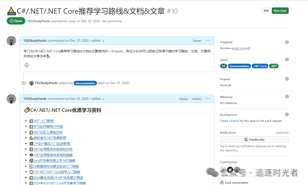The image size is (308, 185).
Task: Expand the edited dropdown on the second comment
Action: (96, 99)
